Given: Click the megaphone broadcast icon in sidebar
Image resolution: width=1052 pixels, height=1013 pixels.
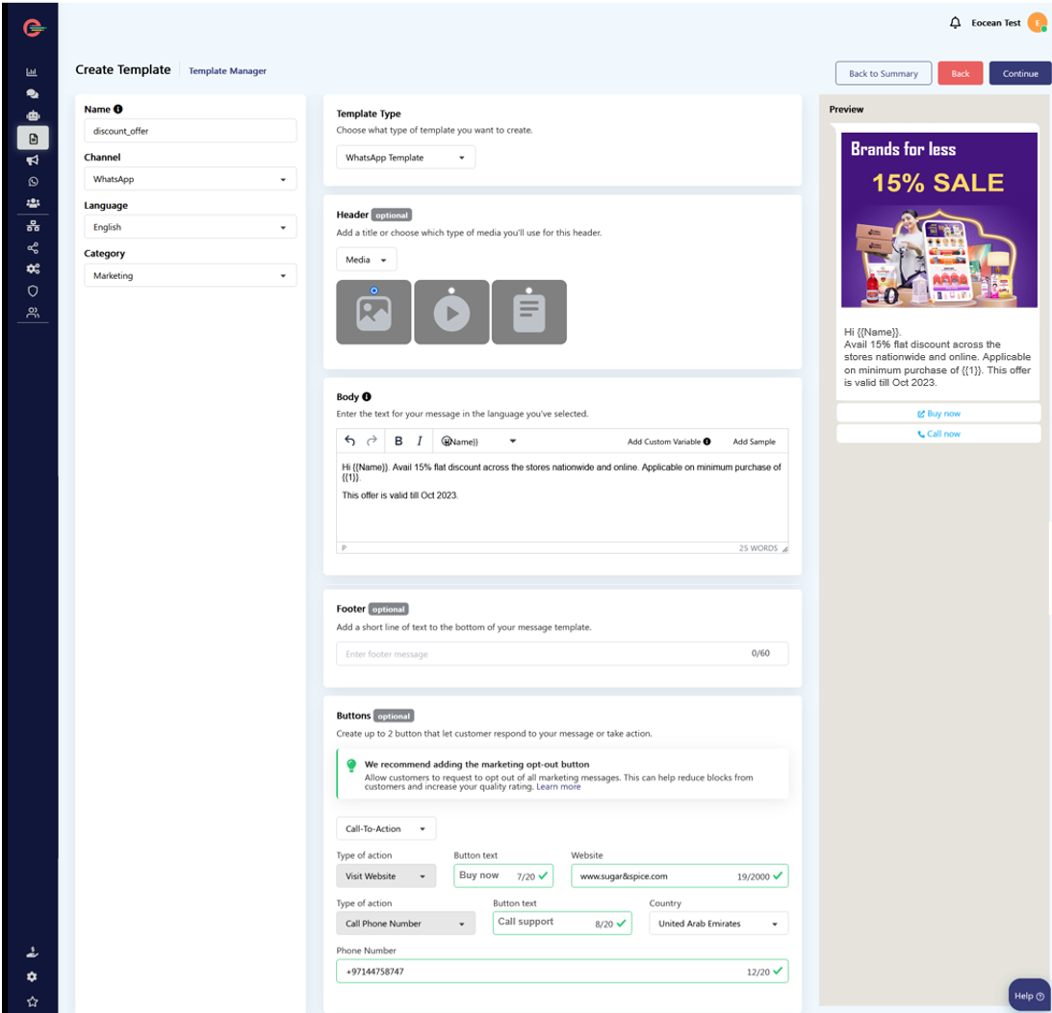Looking at the screenshot, I should click(x=32, y=161).
